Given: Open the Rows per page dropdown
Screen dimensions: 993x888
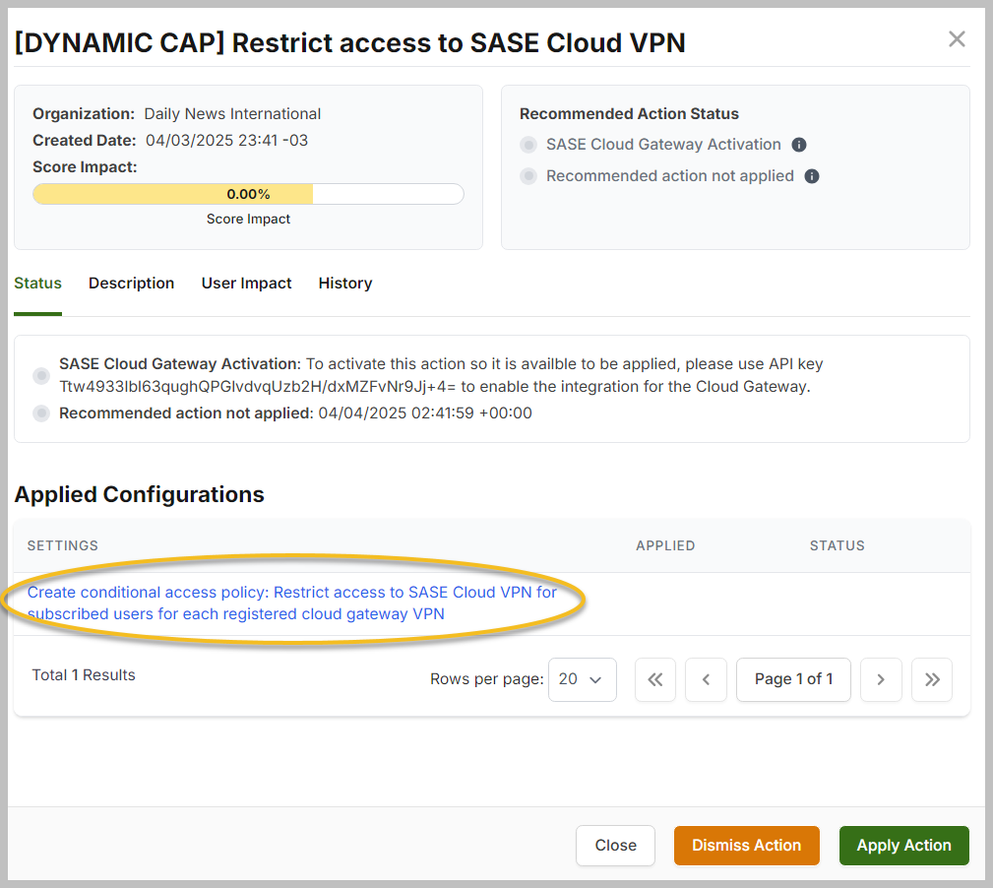Looking at the screenshot, I should click(x=582, y=679).
